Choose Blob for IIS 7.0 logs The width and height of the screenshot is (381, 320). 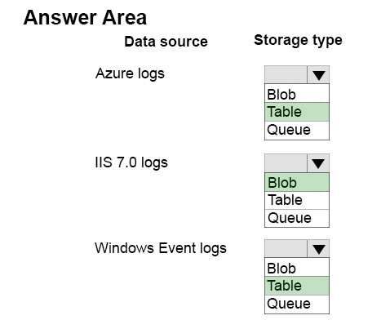tap(297, 182)
